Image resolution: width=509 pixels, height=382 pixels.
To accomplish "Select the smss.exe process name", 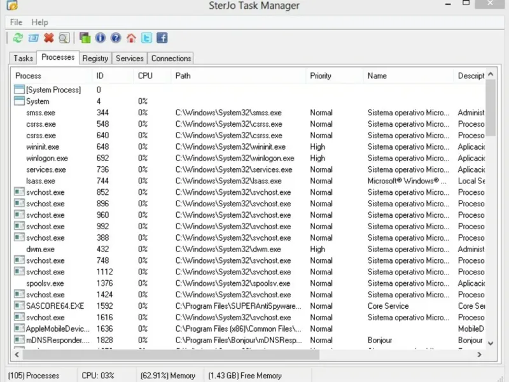I will click(41, 113).
